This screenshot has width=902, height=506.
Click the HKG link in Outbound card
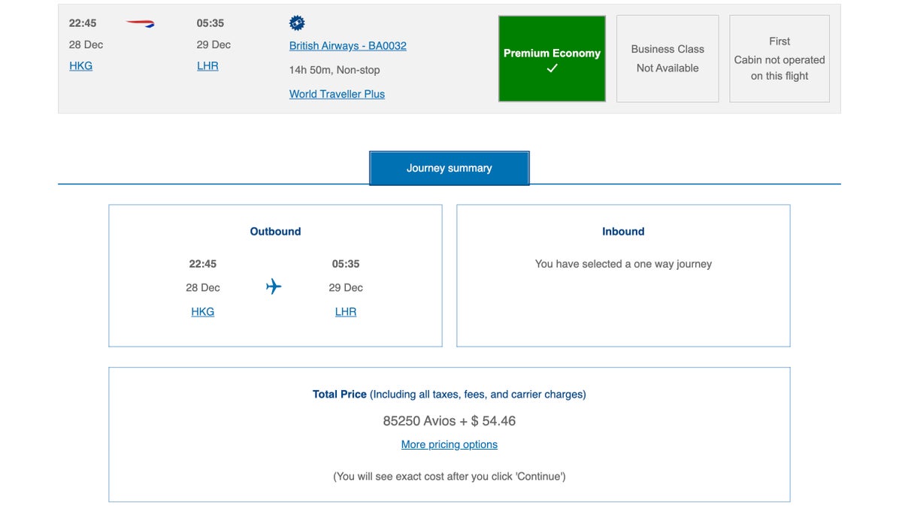(202, 311)
